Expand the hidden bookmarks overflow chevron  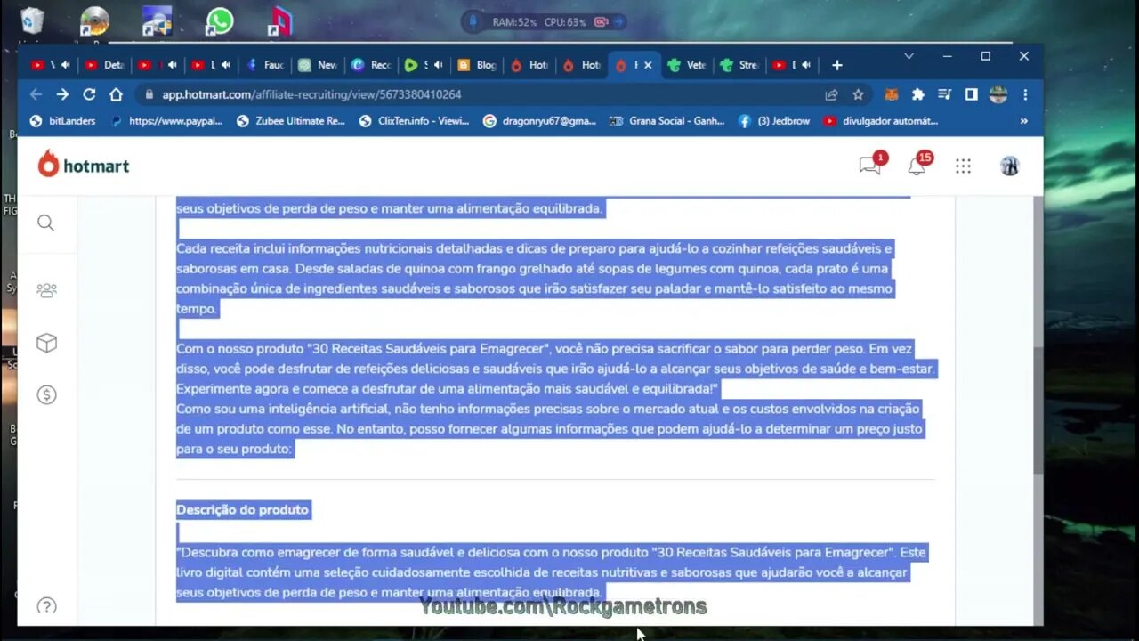pos(1023,121)
